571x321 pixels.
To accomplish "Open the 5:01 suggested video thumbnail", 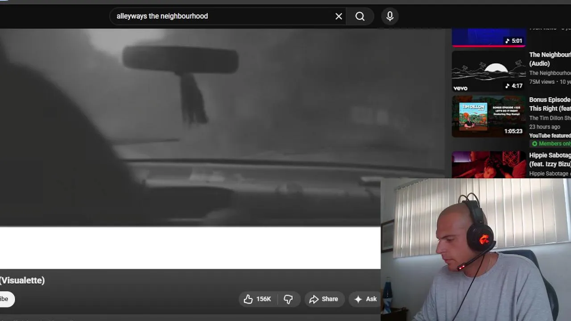I will tap(489, 37).
